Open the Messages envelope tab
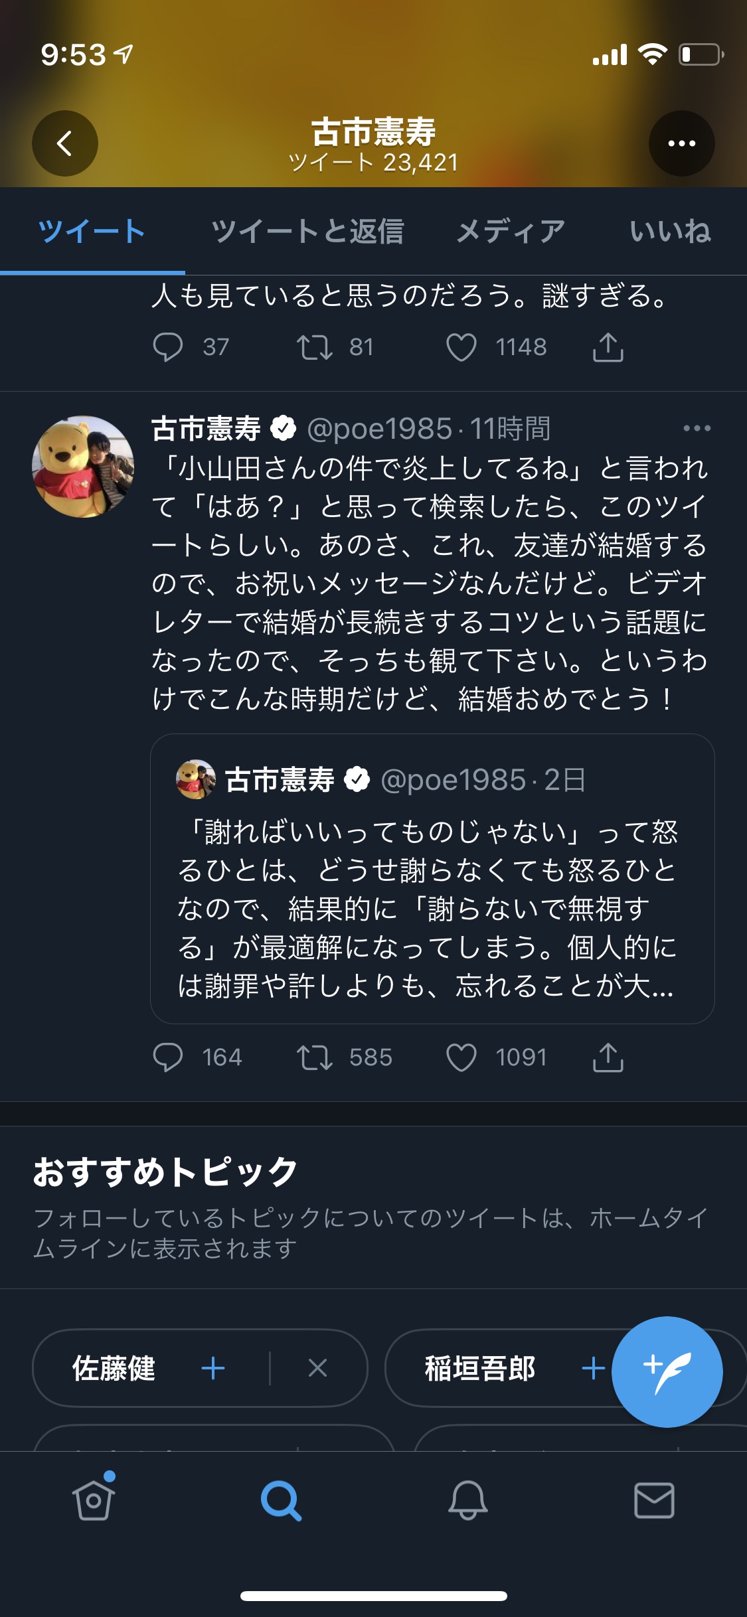This screenshot has width=747, height=1617. [x=654, y=1500]
